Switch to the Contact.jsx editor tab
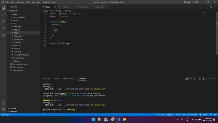This screenshot has height=123, width=218. [83, 7]
